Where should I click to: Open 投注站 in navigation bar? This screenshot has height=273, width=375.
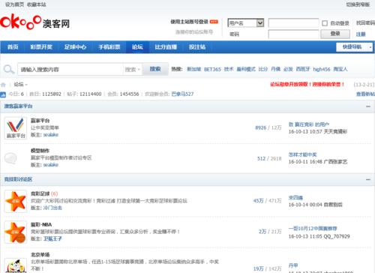pos(197,46)
